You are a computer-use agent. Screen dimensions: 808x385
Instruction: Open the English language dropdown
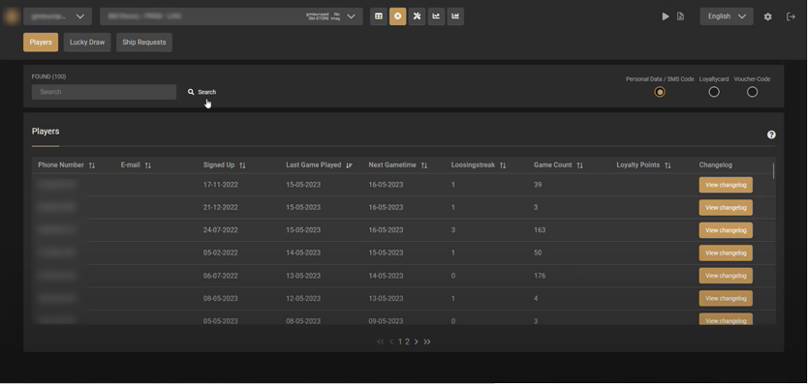point(727,16)
